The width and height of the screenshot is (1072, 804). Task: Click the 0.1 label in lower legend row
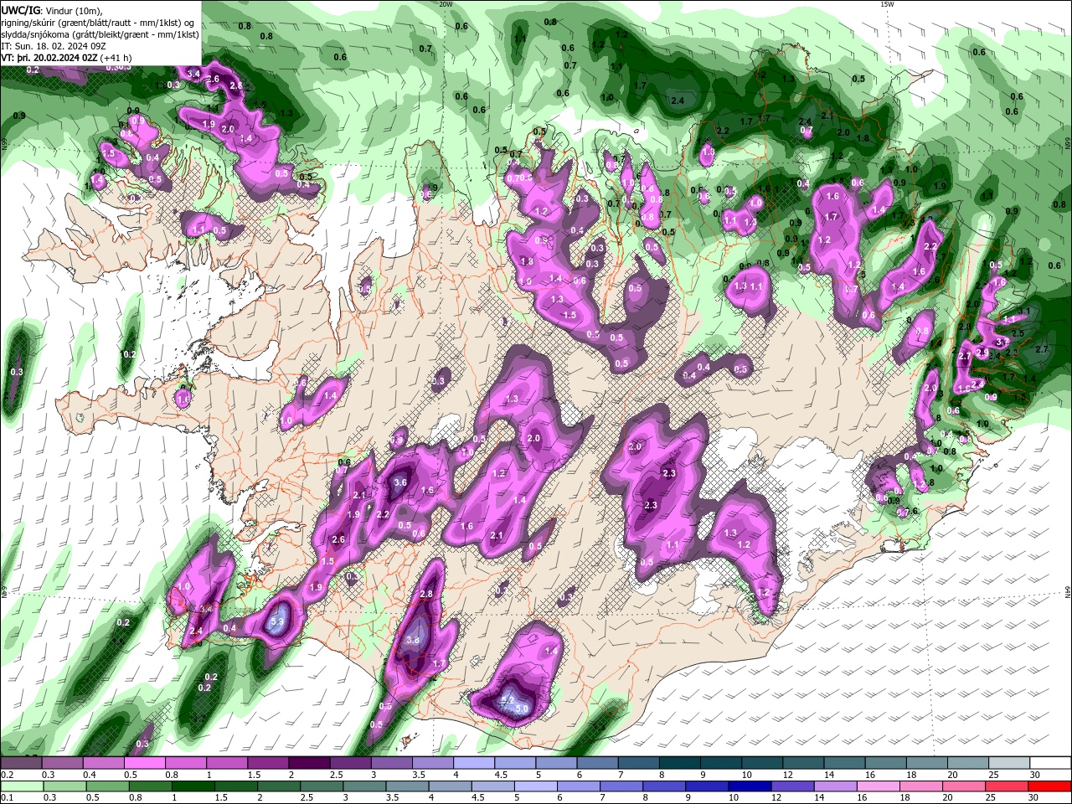click(7, 798)
